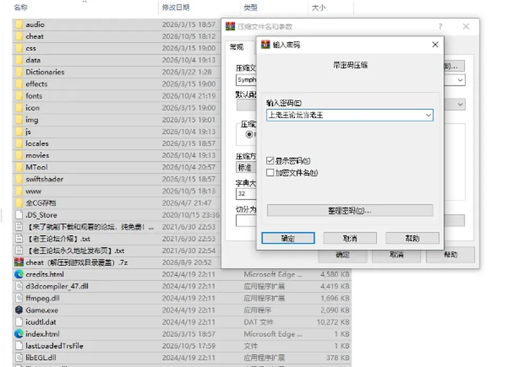Click 取消 in the password dialog

pyautogui.click(x=350, y=238)
